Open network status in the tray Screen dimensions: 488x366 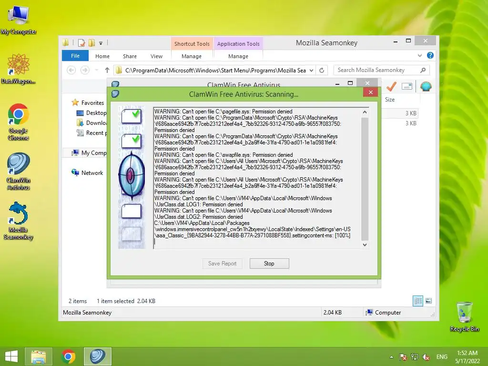pos(415,357)
